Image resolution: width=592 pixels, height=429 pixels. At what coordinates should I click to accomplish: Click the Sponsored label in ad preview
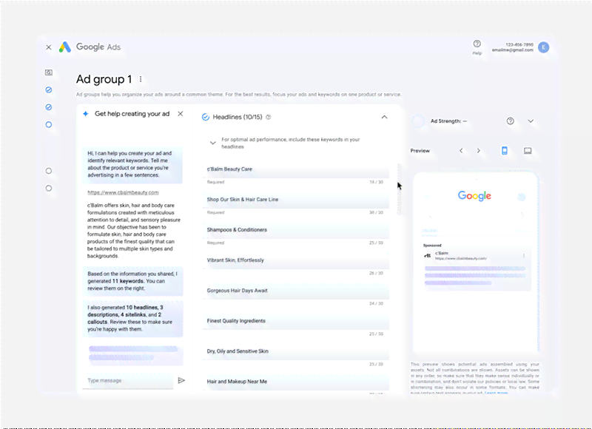[432, 246]
